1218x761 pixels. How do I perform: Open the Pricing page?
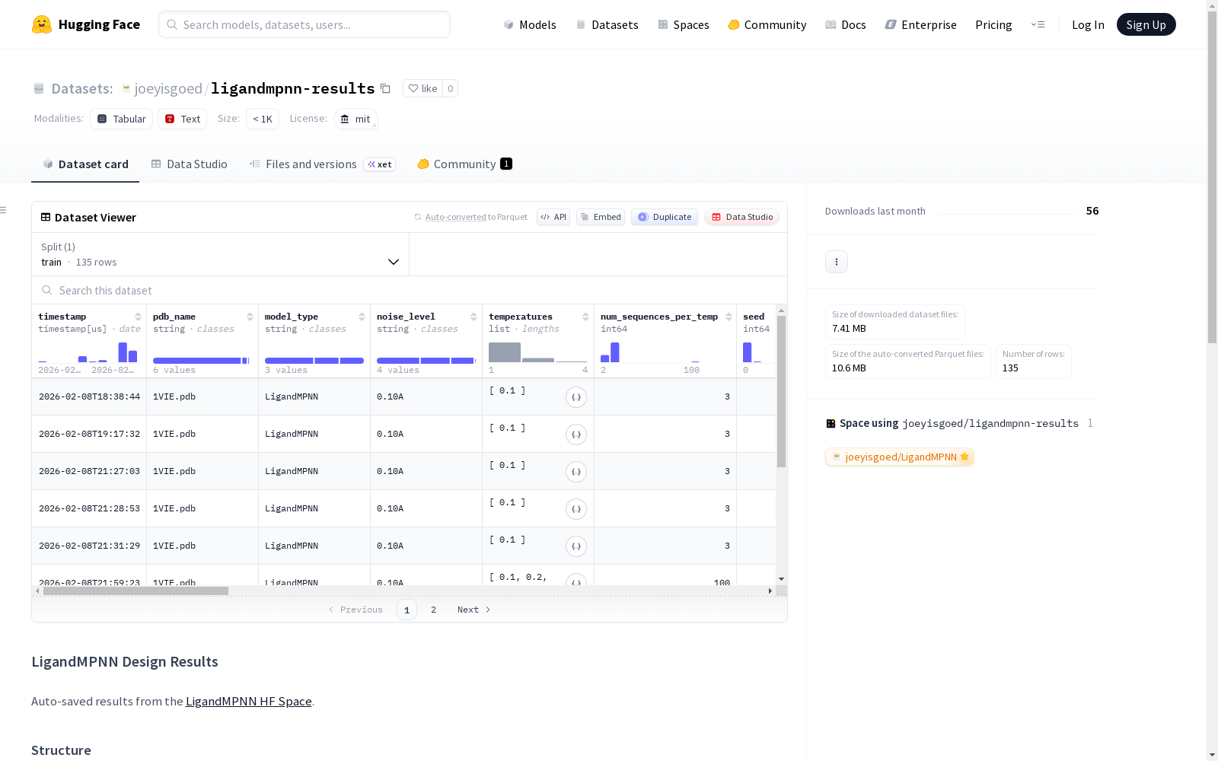(x=993, y=25)
